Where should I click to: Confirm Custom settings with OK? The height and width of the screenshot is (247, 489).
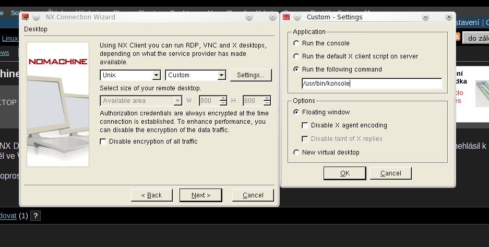(344, 173)
